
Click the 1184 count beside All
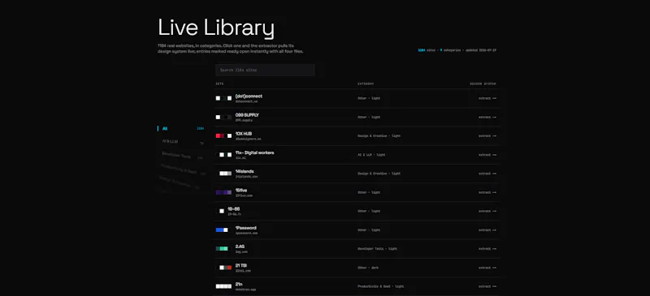coord(200,129)
